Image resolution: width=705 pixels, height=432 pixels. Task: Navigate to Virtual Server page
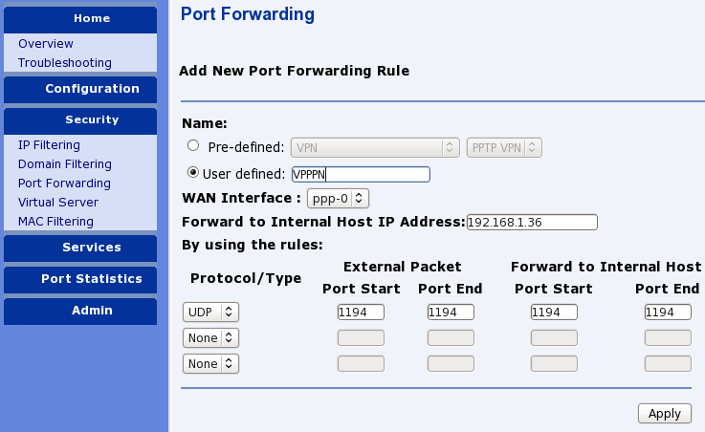[58, 203]
